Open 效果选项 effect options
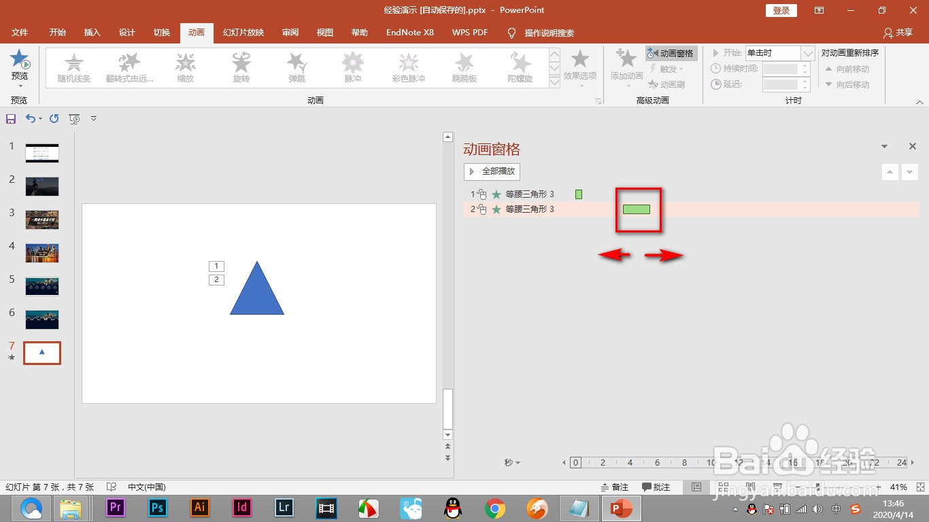Viewport: 929px width, 522px height. pos(579,68)
